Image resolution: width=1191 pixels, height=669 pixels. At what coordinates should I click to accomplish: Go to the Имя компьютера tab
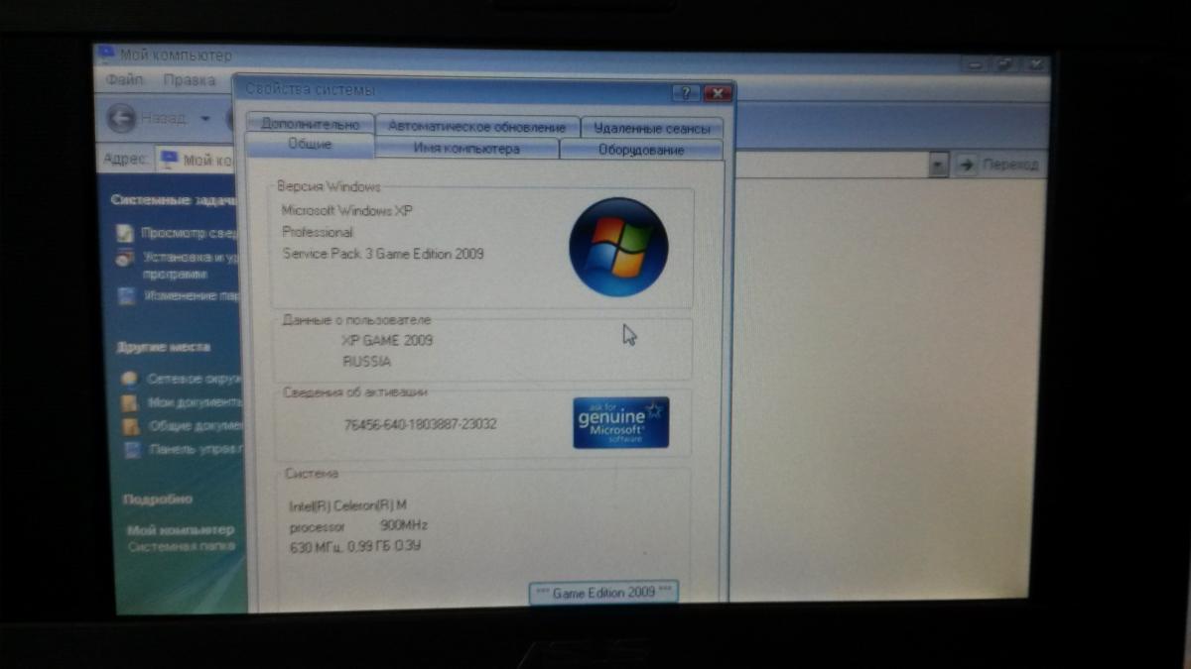[466, 149]
